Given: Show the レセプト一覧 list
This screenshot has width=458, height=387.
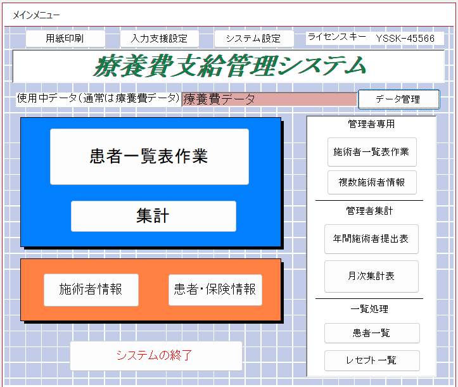Looking at the screenshot, I should point(371,360).
